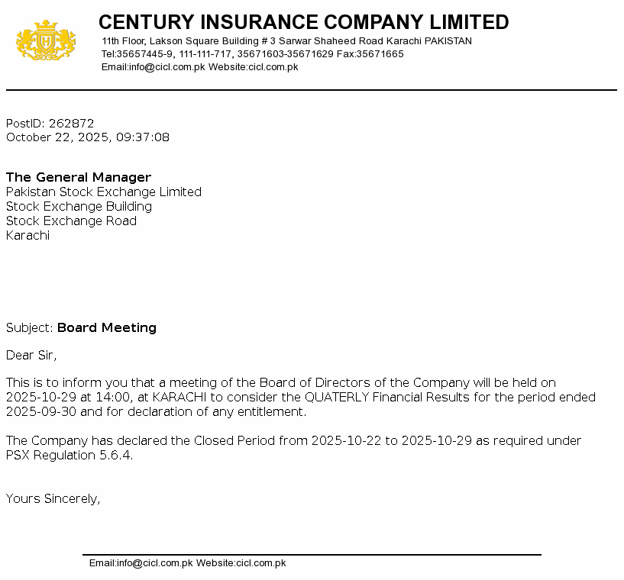This screenshot has height=580, width=624.
Task: Click the "Yours Sincerely," closing
Action: (53, 499)
